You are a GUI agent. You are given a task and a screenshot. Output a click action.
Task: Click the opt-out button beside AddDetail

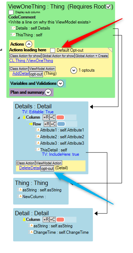[x=36, y=74]
